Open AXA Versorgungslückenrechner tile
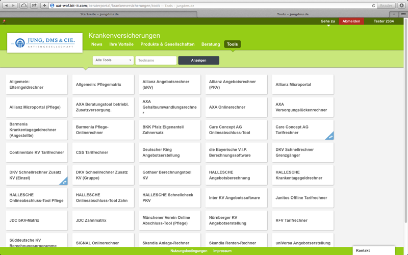Screen dimensions: 408x255 point(302,107)
